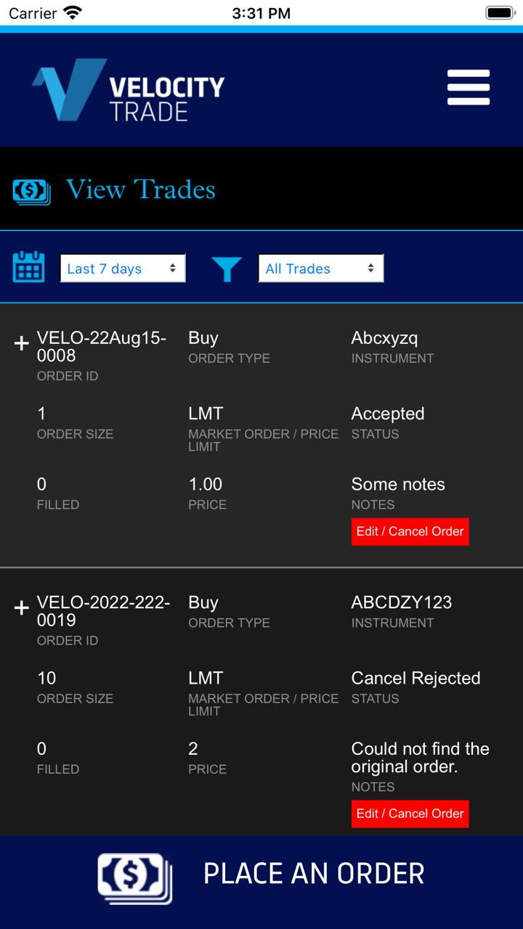
Task: Select the View Trades heading
Action: click(141, 190)
